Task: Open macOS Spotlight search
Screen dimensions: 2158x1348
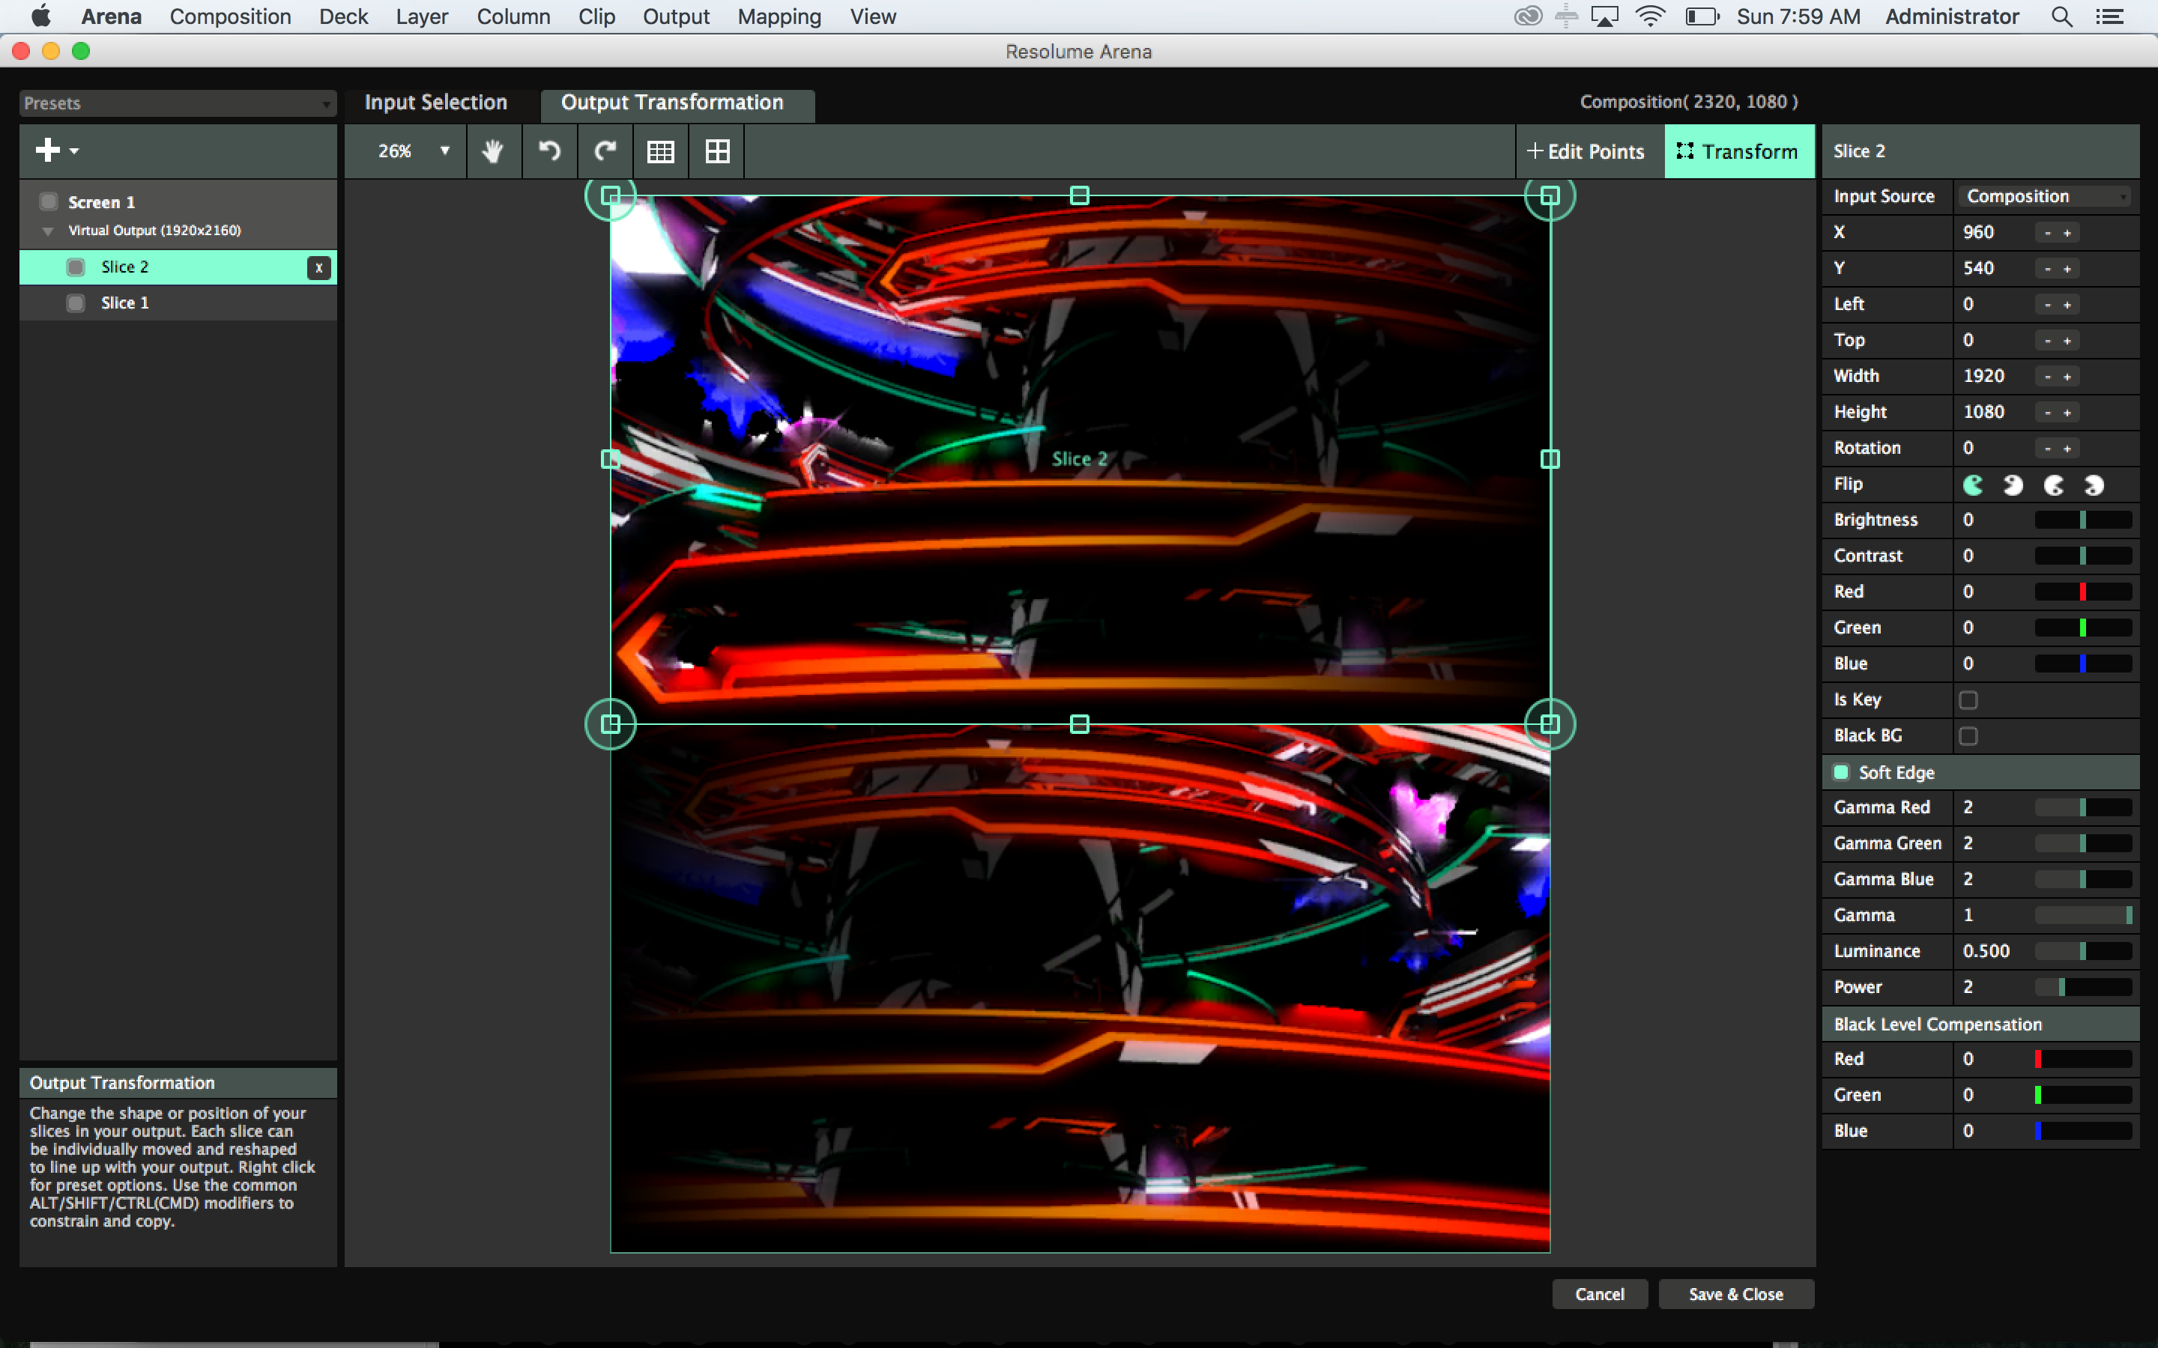Action: (x=2061, y=17)
